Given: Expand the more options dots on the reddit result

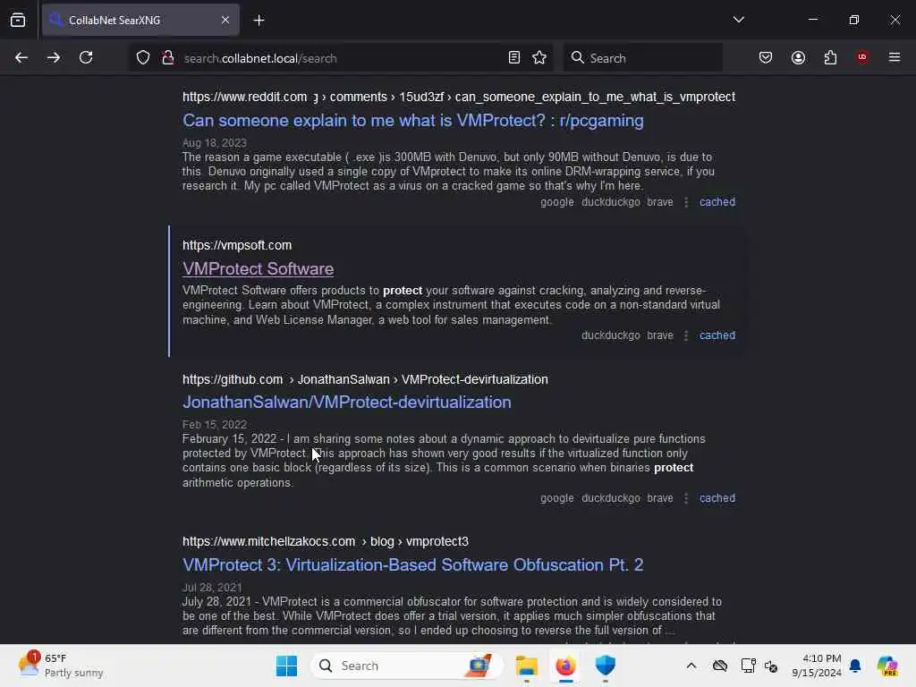Looking at the screenshot, I should pos(686,202).
